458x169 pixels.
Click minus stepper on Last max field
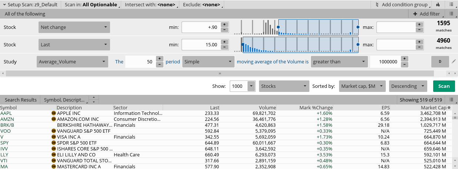point(419,47)
